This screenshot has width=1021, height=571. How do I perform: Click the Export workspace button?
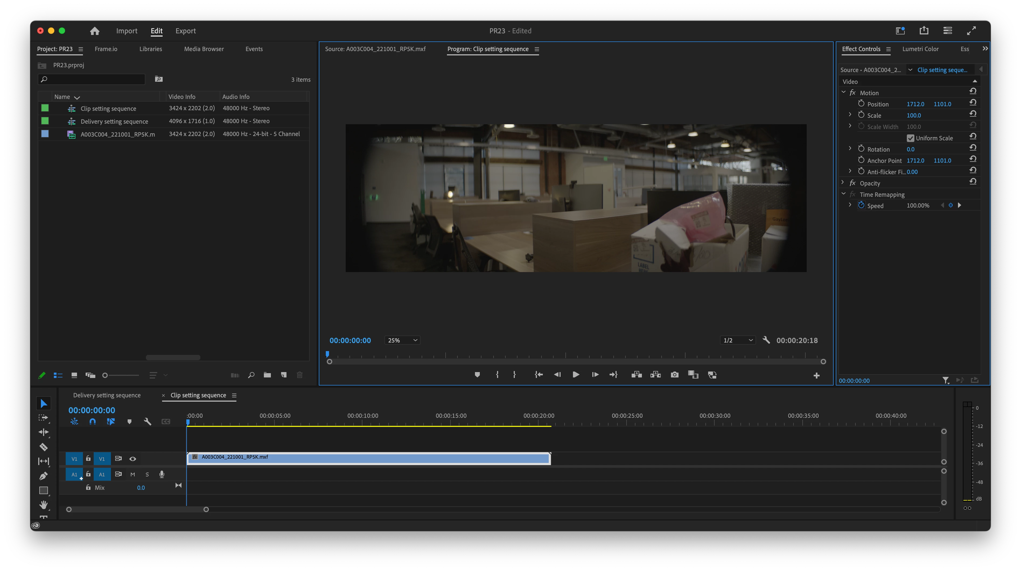pos(186,31)
